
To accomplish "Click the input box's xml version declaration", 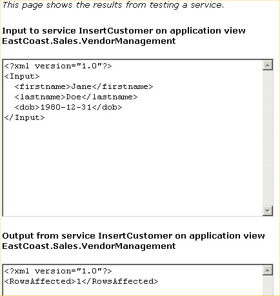I will pos(58,66).
